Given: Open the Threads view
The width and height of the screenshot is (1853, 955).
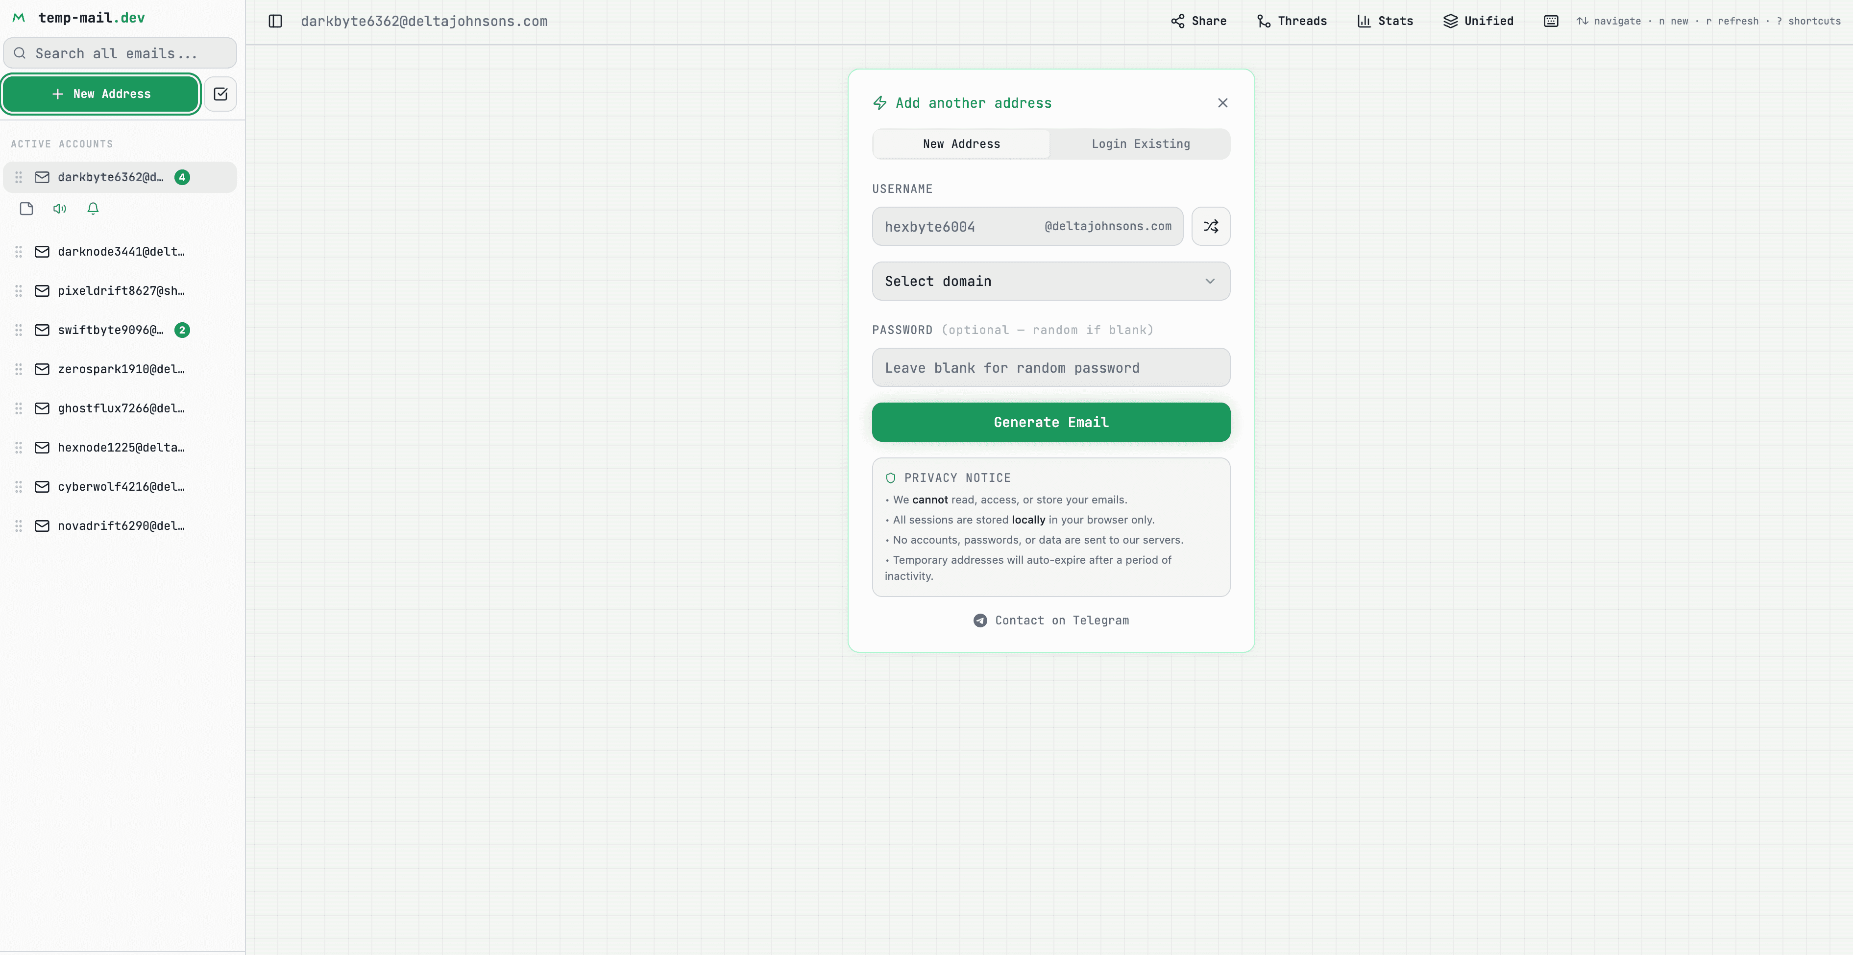Looking at the screenshot, I should point(1292,21).
